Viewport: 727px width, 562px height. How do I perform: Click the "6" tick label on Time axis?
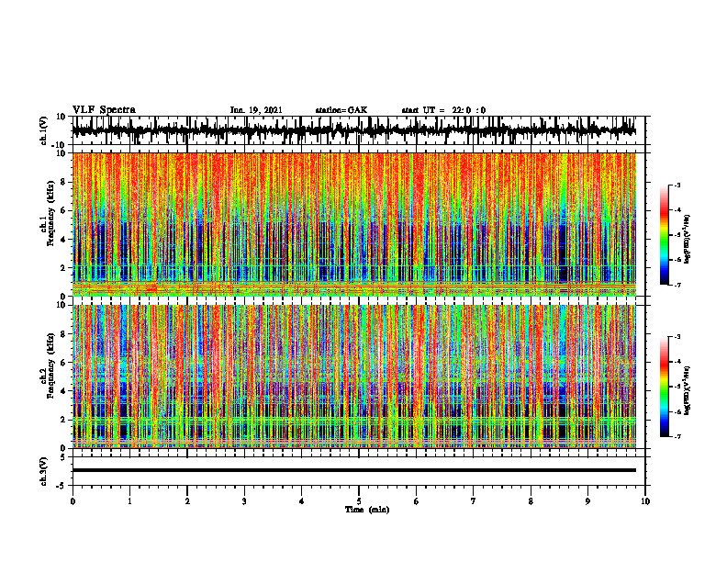417,501
